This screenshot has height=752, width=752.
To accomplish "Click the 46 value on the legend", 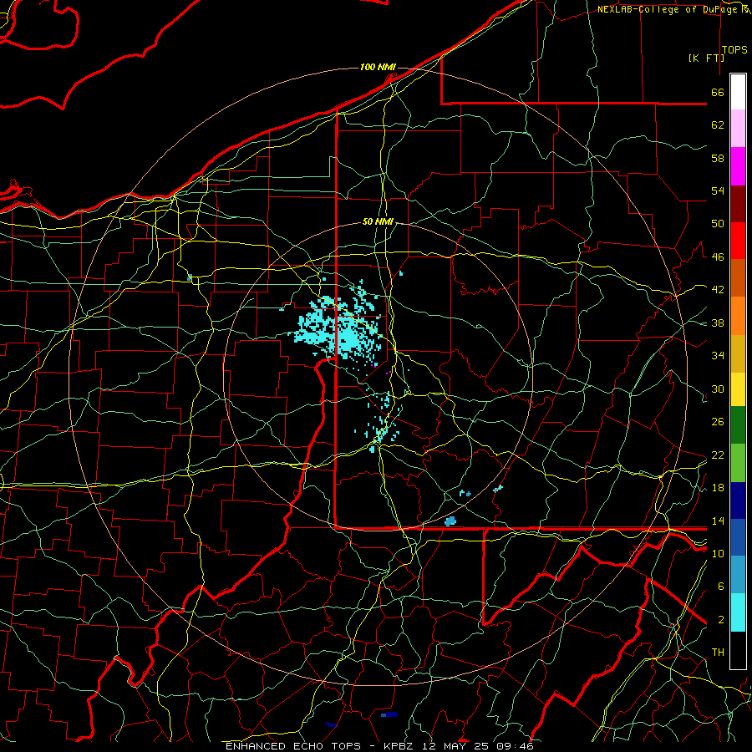I will click(x=718, y=257).
